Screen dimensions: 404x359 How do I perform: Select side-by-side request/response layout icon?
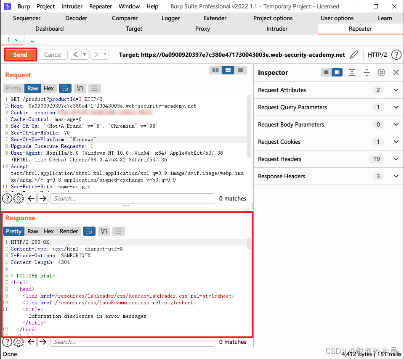point(215,70)
